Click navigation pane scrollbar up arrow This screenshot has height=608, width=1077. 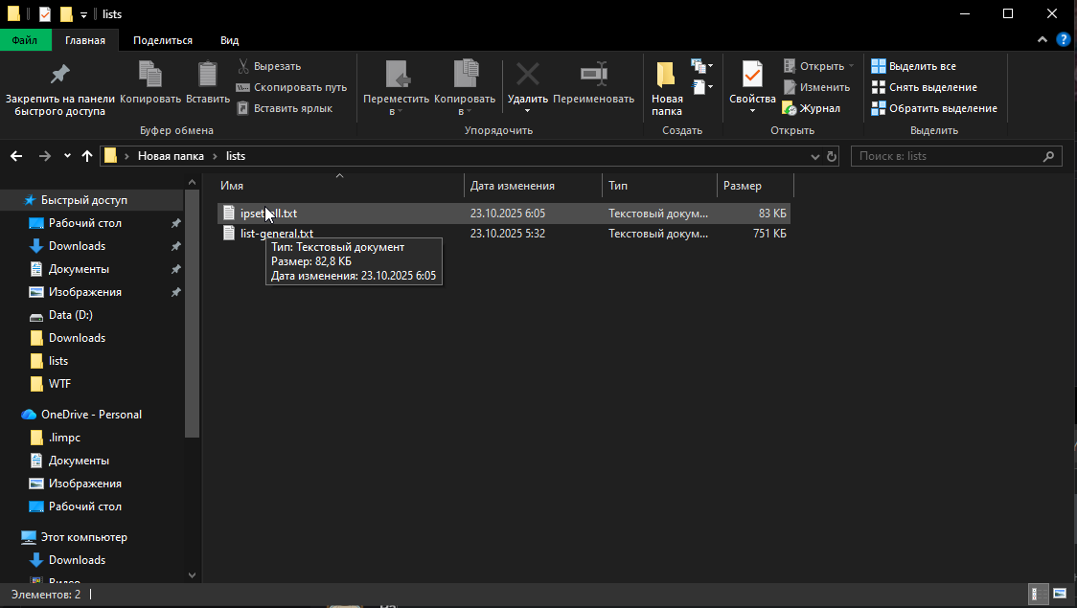pyautogui.click(x=192, y=182)
